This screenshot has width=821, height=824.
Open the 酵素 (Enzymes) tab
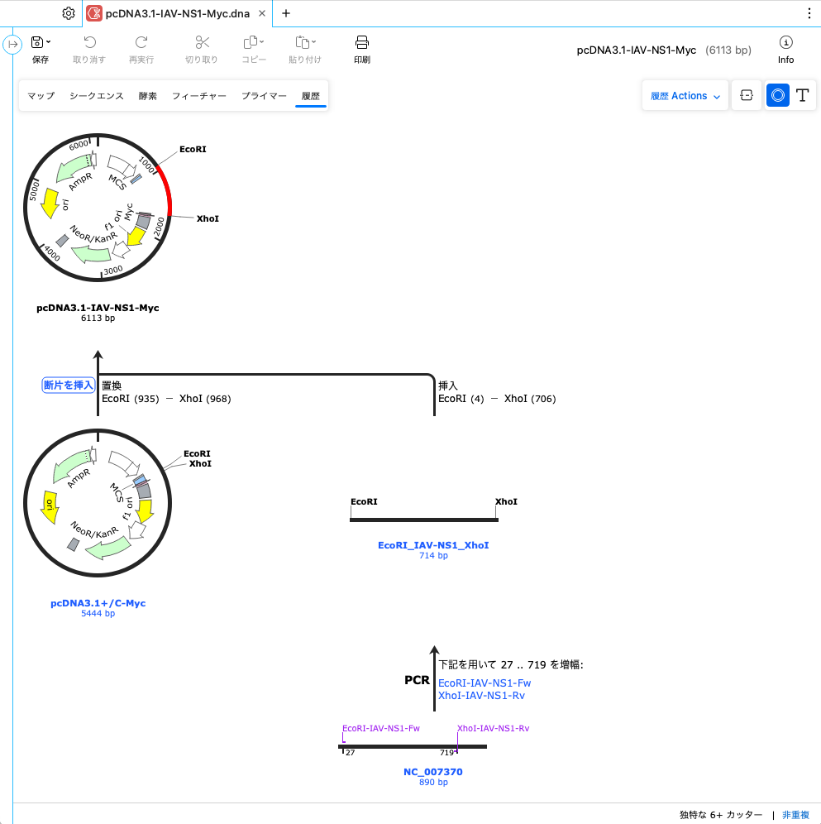[x=147, y=96]
